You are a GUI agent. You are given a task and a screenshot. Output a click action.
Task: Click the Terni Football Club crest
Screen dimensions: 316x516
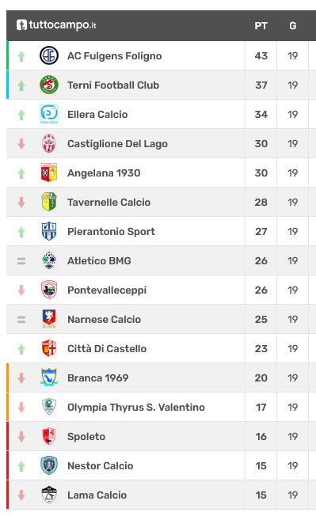click(x=49, y=85)
